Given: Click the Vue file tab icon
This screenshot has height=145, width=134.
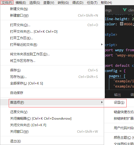Looking at the screenshot, I should tap(125, 10).
